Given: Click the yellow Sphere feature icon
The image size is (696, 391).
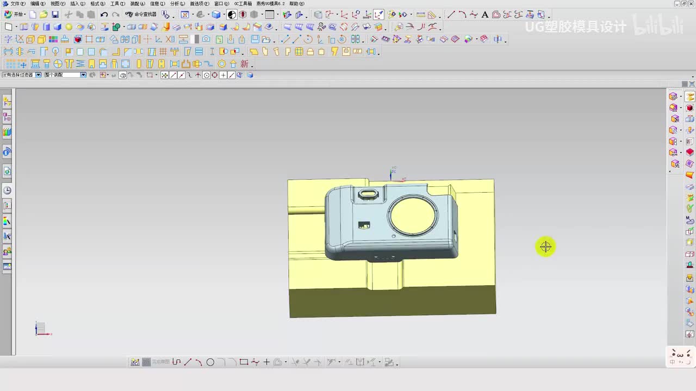Looking at the screenshot, I should [69, 27].
